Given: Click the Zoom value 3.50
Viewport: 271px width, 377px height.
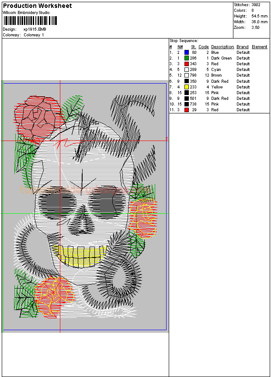Looking at the screenshot, I should click(x=255, y=27).
